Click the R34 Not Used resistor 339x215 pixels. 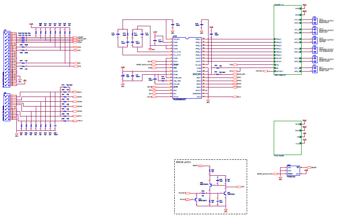[x=217, y=74]
